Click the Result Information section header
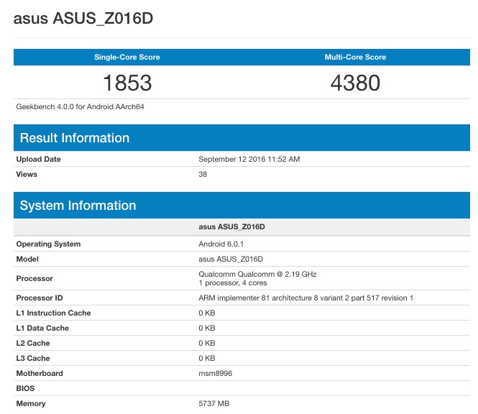Viewport: 478px width, 414px height. 75,138
